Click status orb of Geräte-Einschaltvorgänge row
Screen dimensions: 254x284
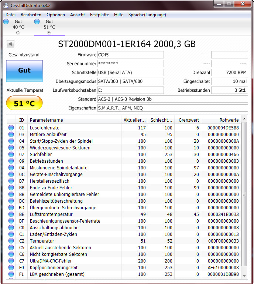pyautogui.click(x=11, y=174)
